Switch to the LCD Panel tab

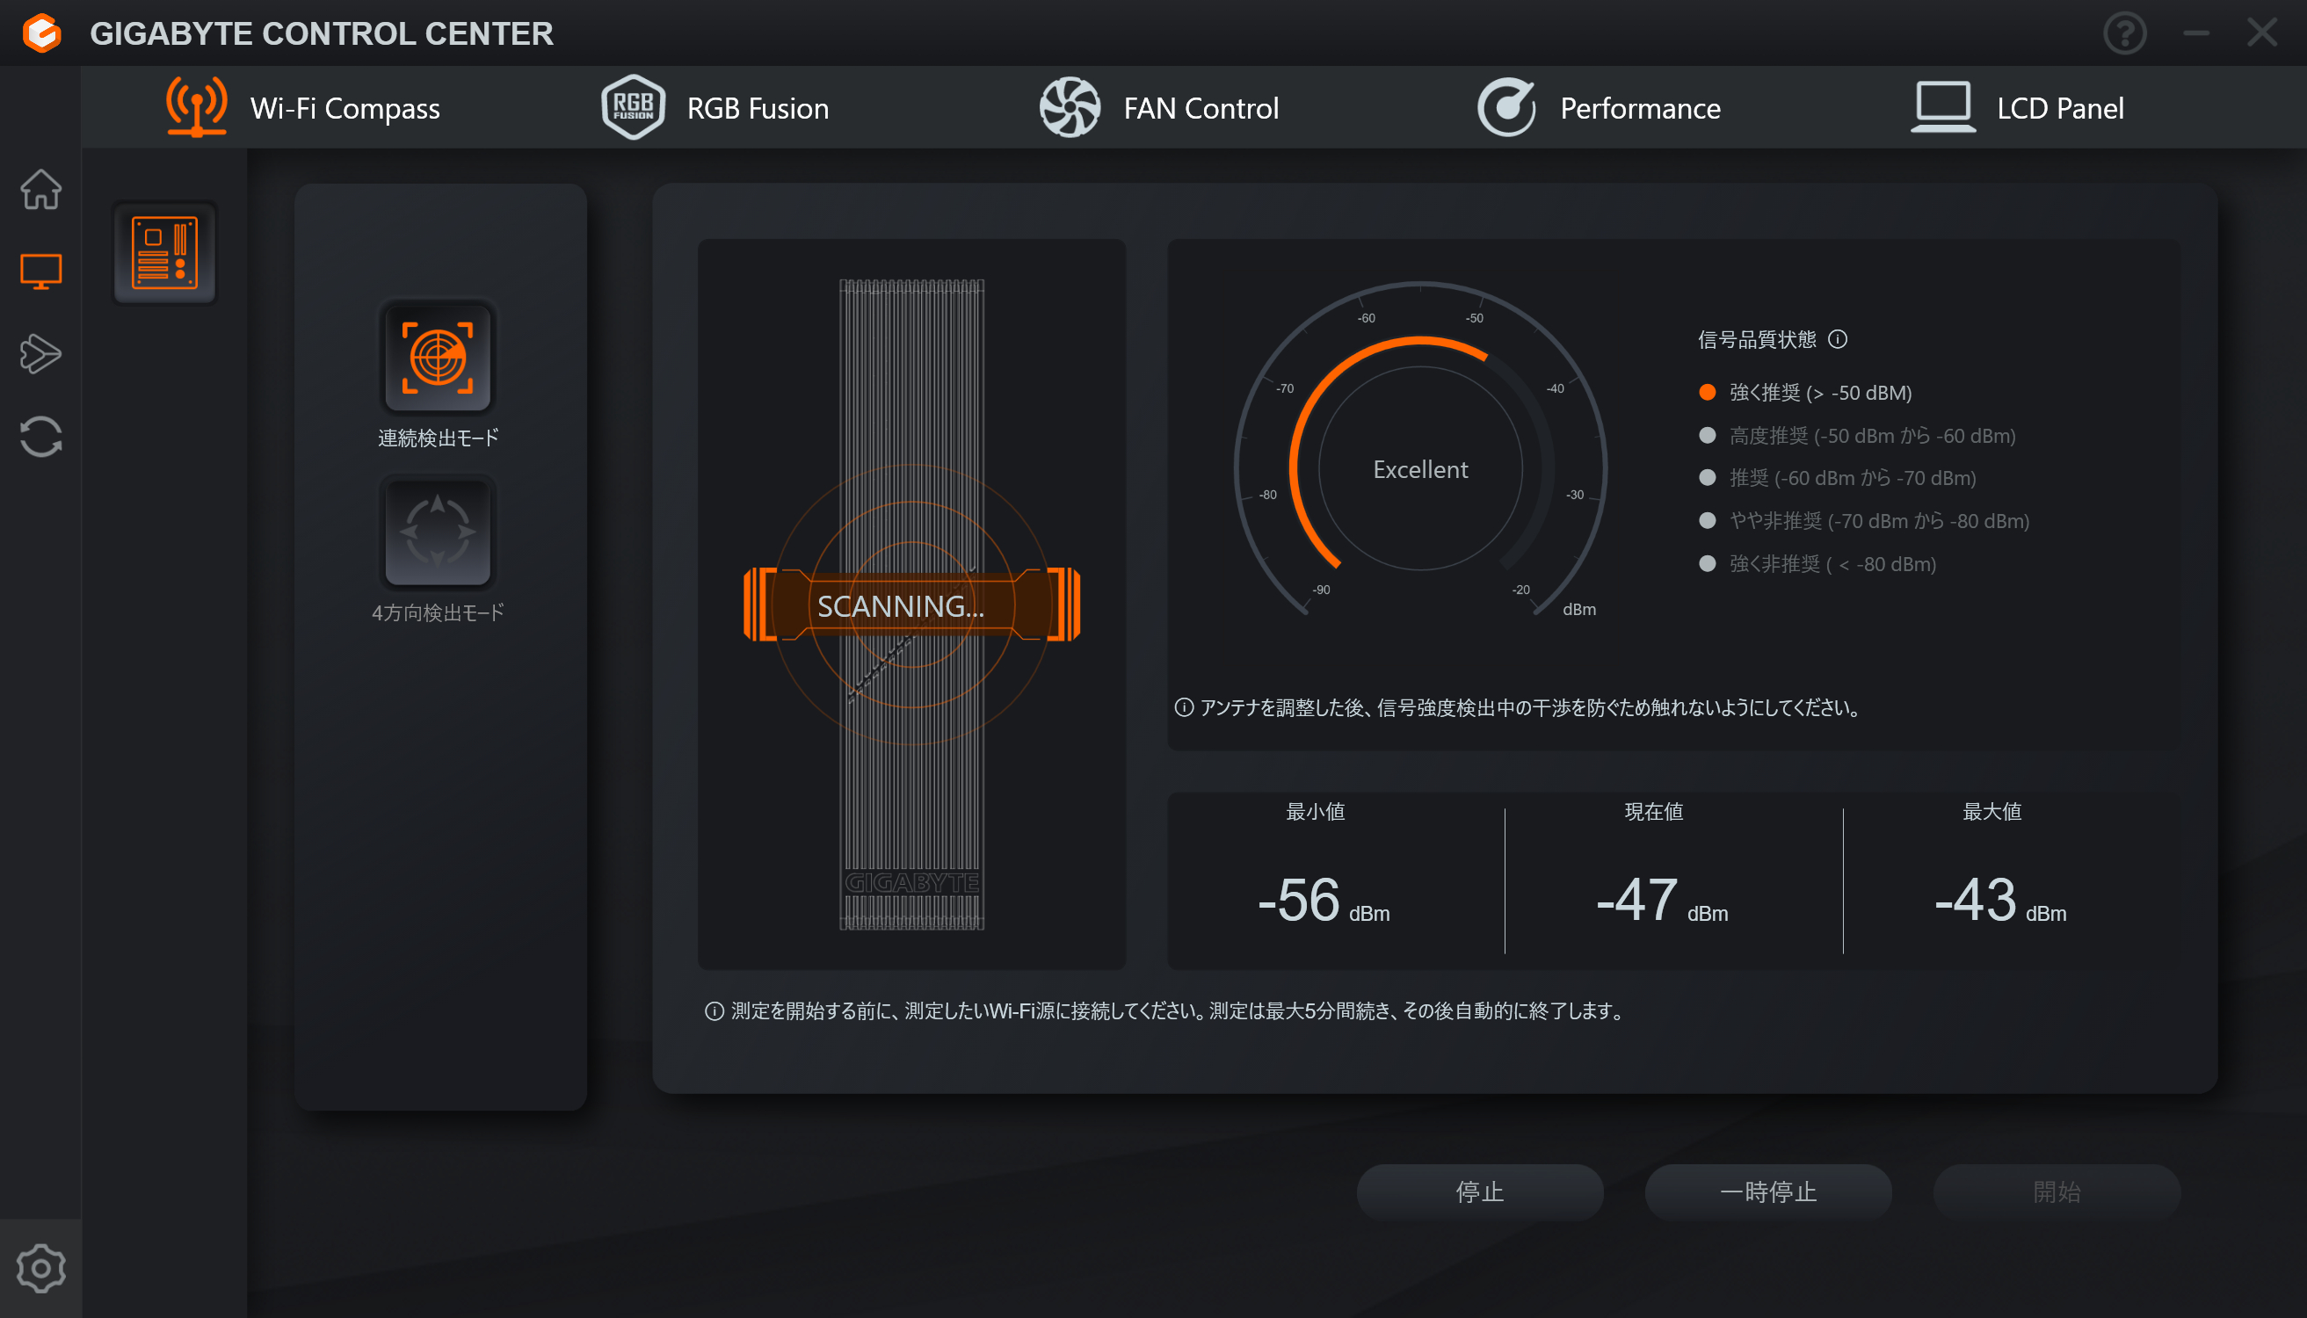tap(2017, 108)
